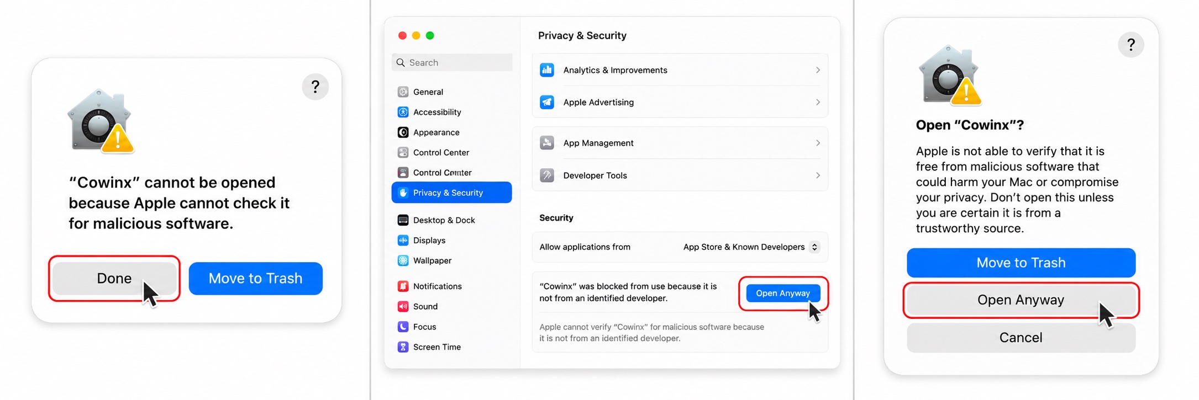This screenshot has width=1199, height=400.
Task: Expand the Developer Tools chevron
Action: click(x=818, y=175)
